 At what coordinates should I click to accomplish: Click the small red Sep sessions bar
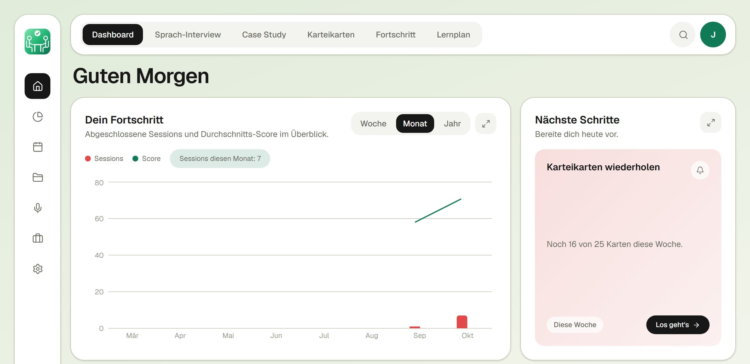(415, 327)
